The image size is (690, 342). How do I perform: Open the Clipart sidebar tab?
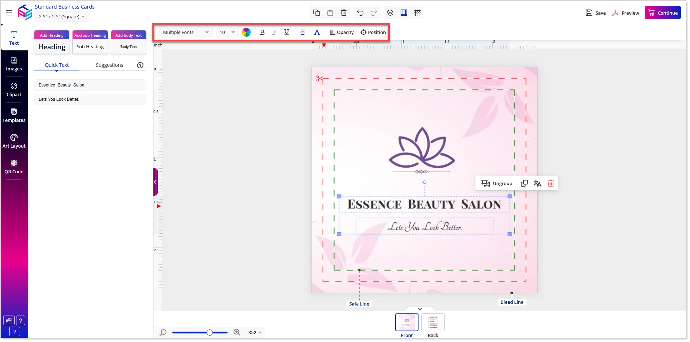[14, 90]
